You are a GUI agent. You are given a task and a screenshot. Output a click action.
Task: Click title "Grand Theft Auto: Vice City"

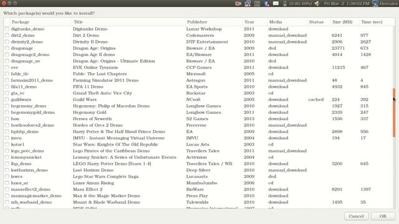click(102, 93)
